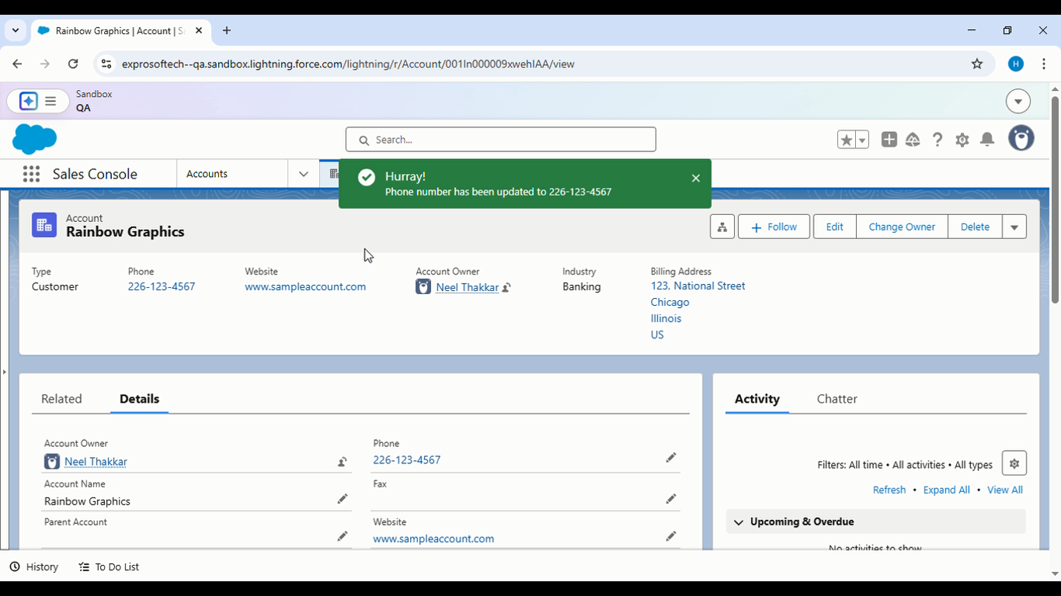Click the Salesforce cloud logo

[x=35, y=140]
